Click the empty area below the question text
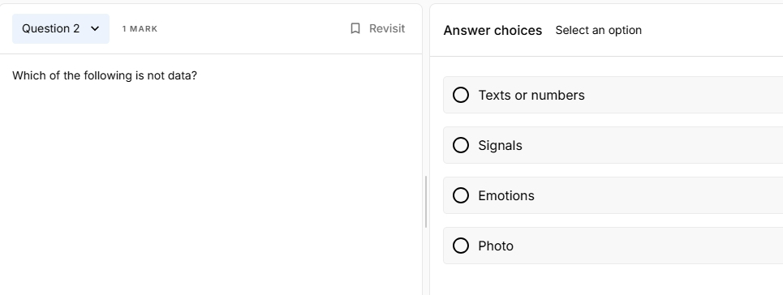Image resolution: width=783 pixels, height=295 pixels. pyautogui.click(x=209, y=190)
